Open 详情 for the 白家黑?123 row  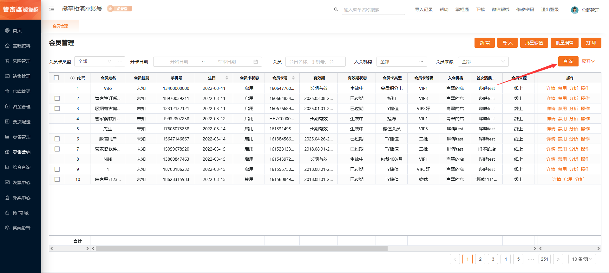click(x=557, y=179)
